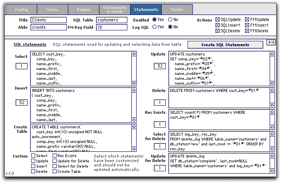Screen dimensions: 281x183
Task: Open the Fields tab
Action: click(177, 9)
